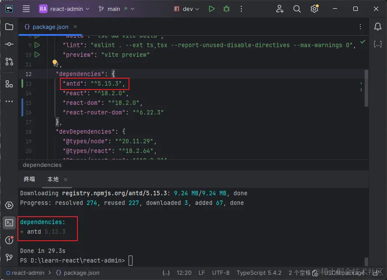This screenshot has height=280, width=387.
Task: Open the main hamburger menu
Action: (x=26, y=9)
